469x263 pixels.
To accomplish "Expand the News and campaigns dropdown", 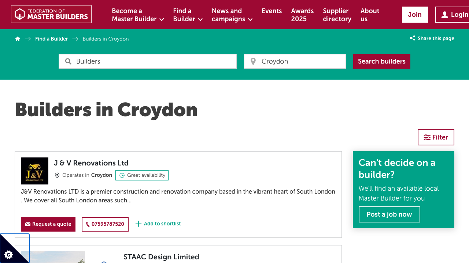I will [x=232, y=15].
